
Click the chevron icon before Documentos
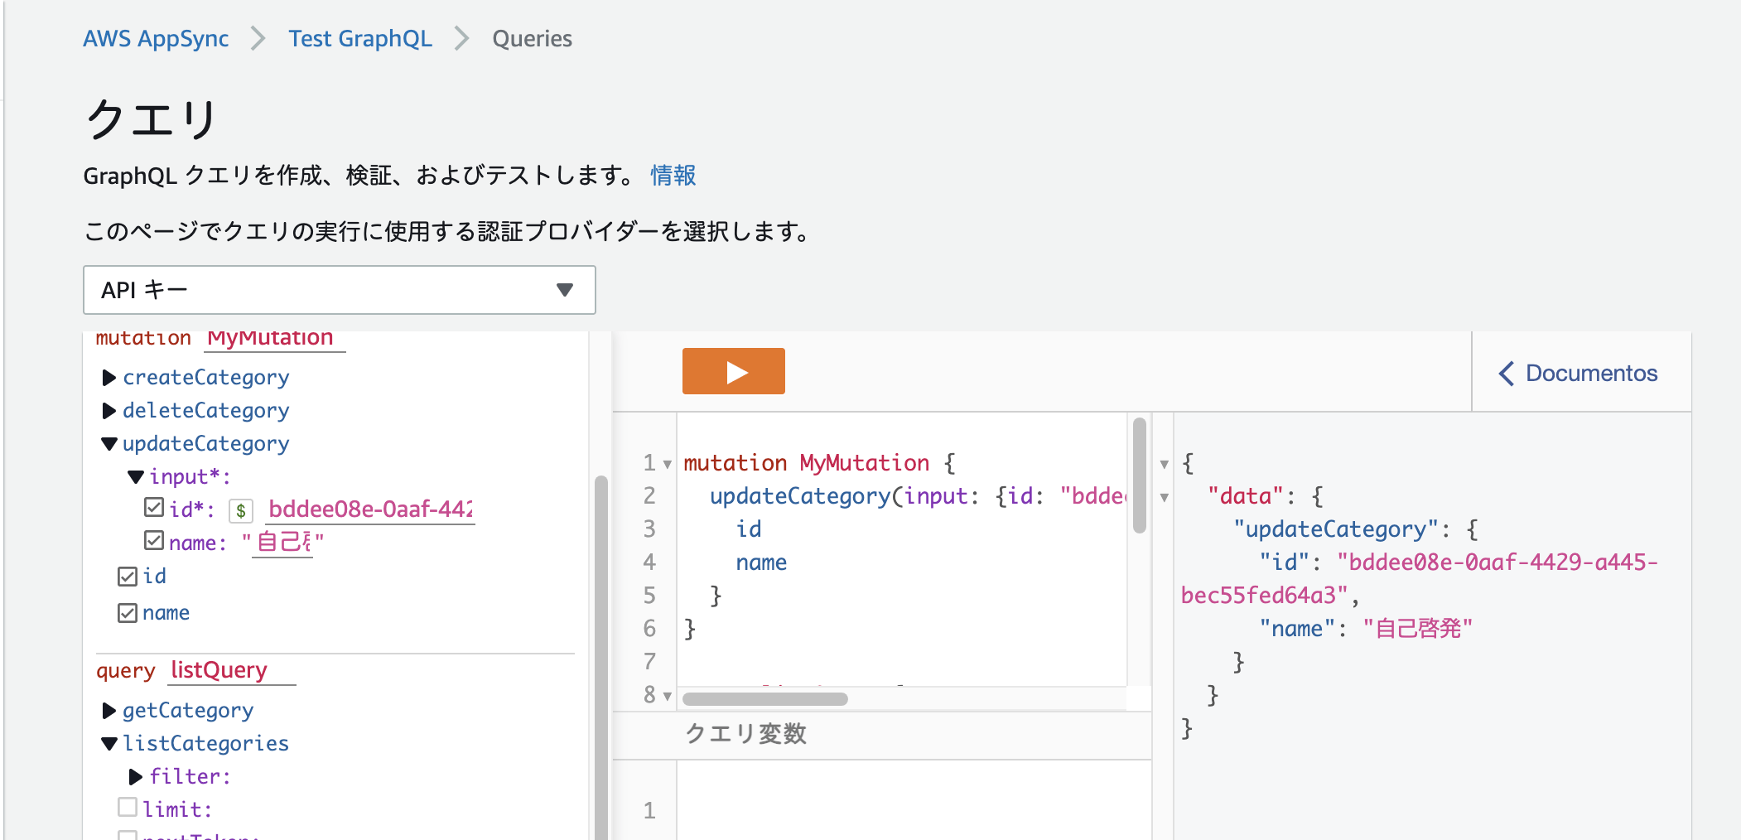(x=1507, y=374)
